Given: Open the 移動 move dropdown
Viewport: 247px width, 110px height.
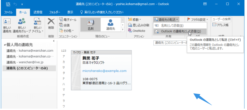Looking at the screenshot, I should pos(134,20).
